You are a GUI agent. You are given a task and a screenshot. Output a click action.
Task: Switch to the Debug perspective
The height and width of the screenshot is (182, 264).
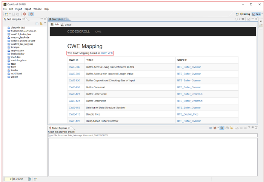pyautogui.click(x=245, y=14)
